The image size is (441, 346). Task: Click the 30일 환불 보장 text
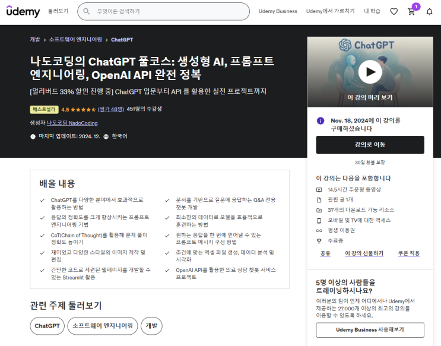(x=370, y=162)
